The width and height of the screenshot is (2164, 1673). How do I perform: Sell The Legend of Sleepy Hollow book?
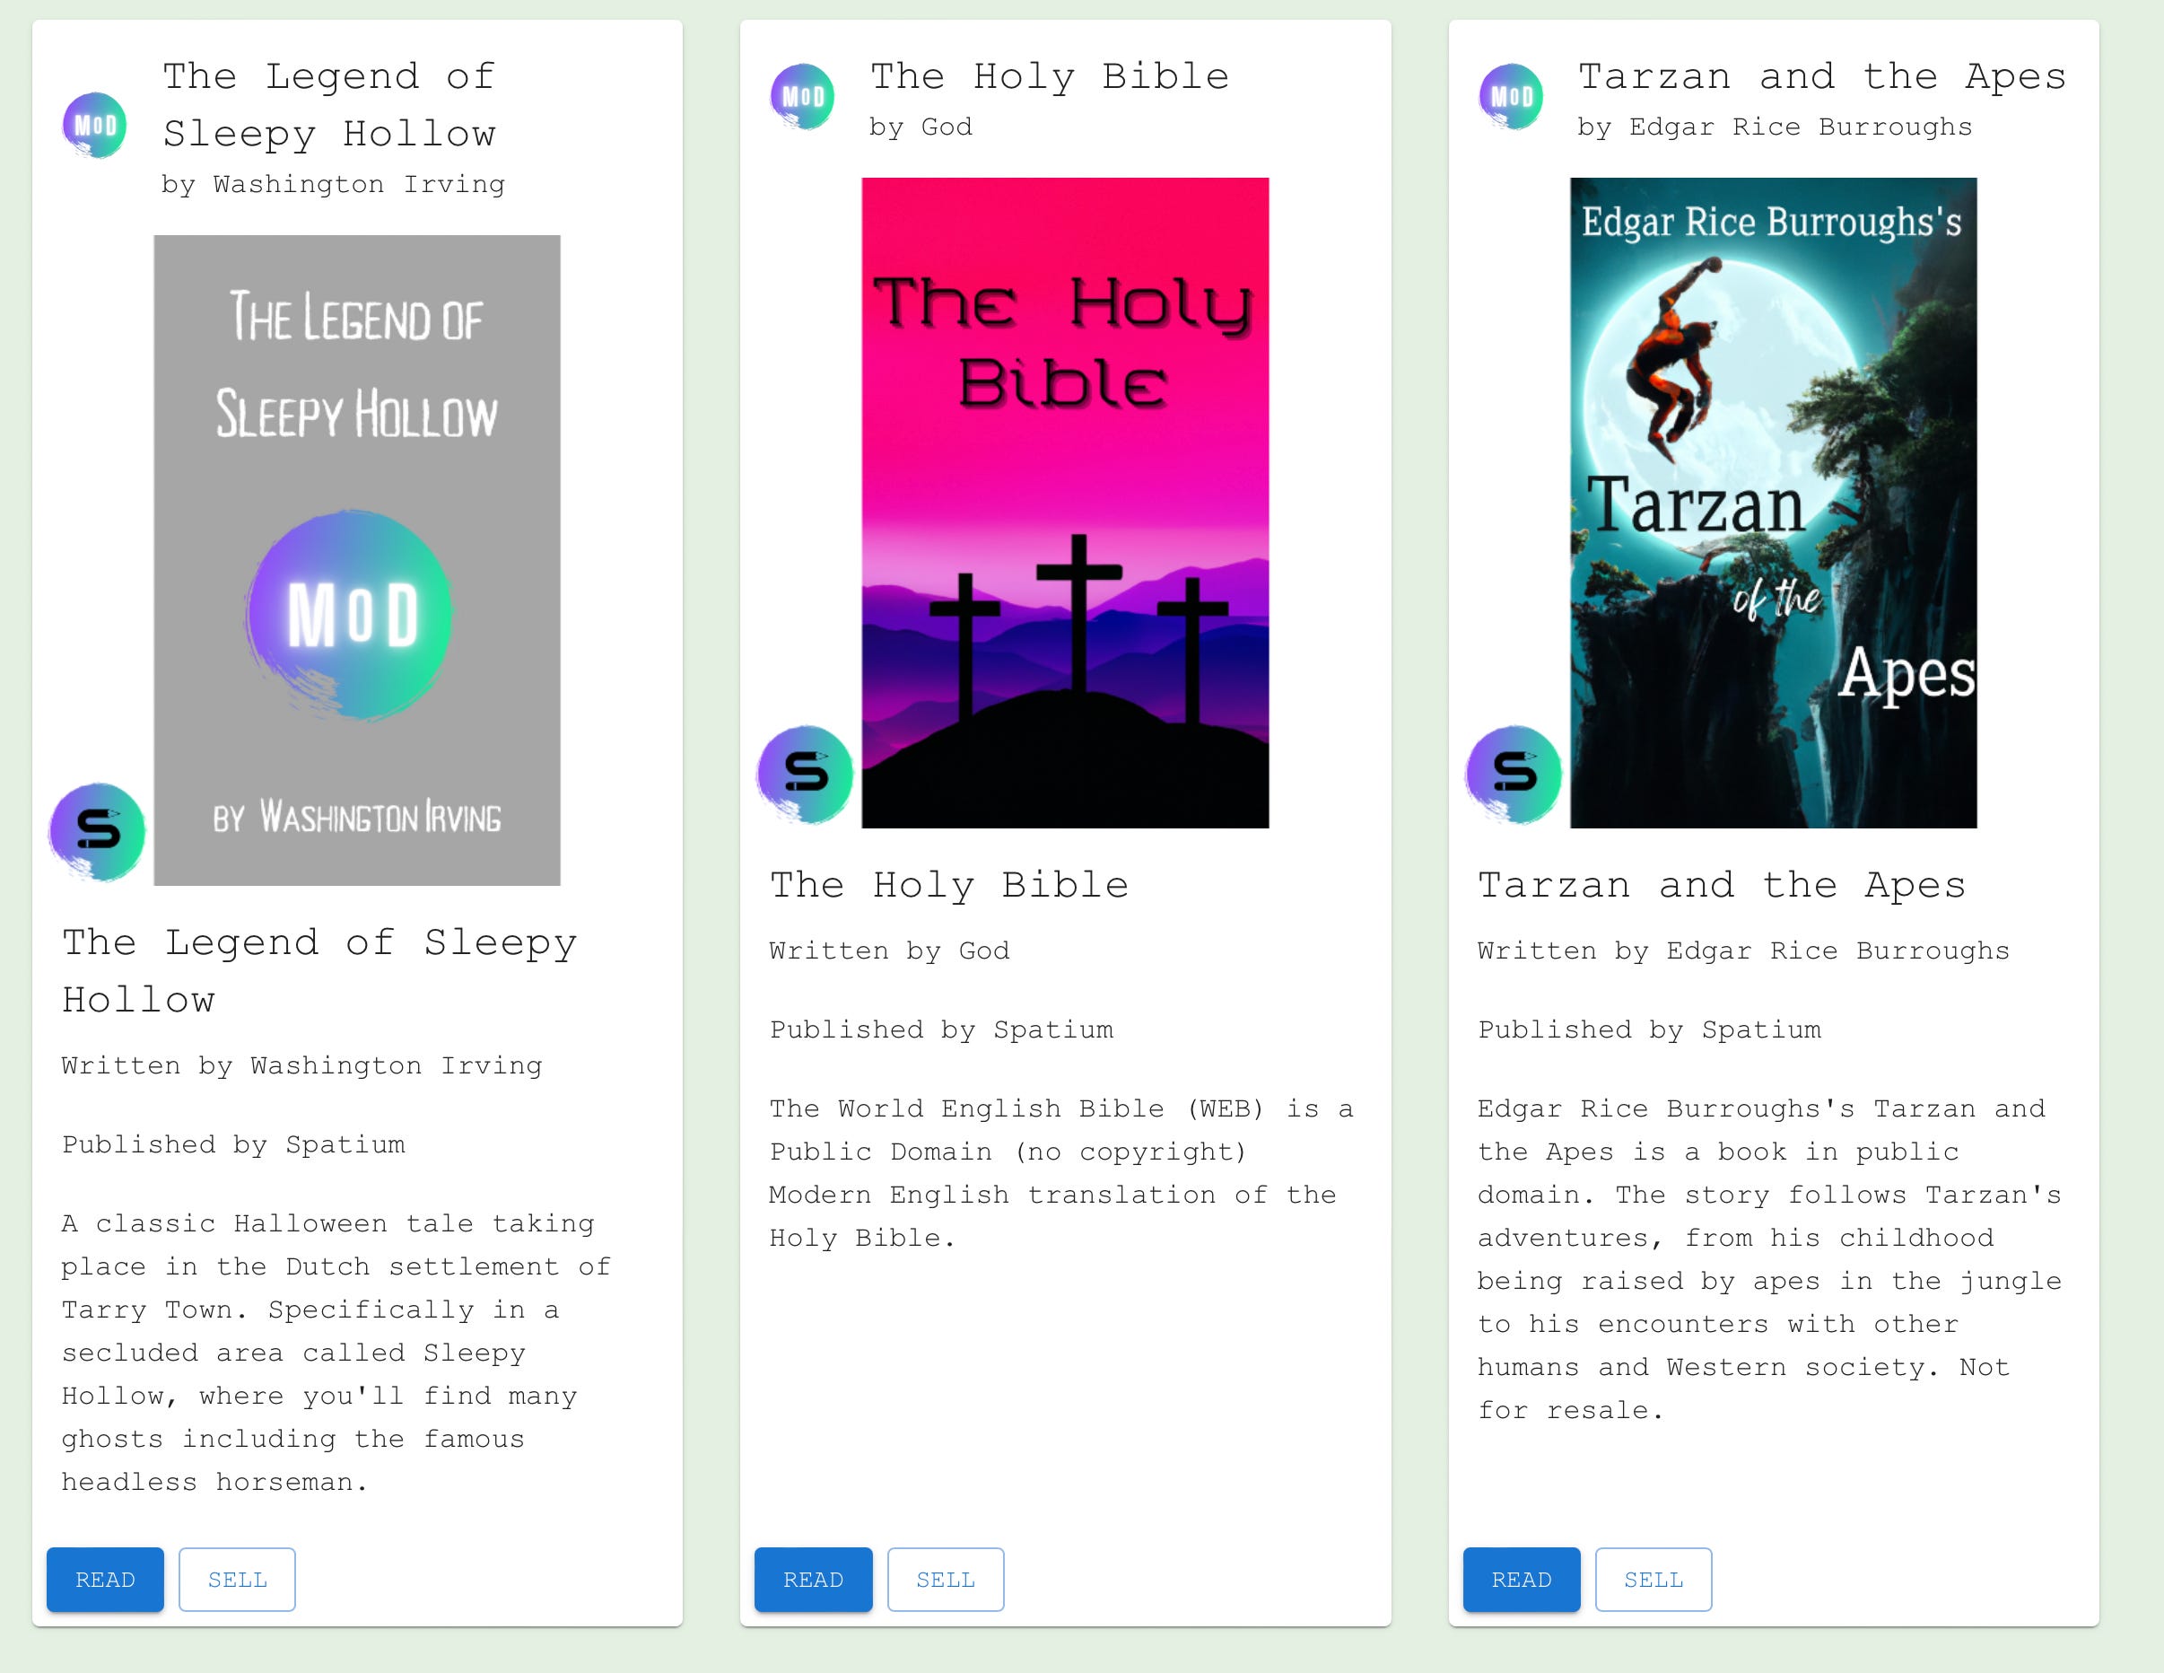coord(237,1579)
